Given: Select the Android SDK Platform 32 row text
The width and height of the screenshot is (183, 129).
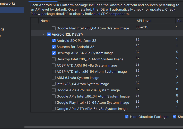Looking at the screenshot, I should 76,41.
